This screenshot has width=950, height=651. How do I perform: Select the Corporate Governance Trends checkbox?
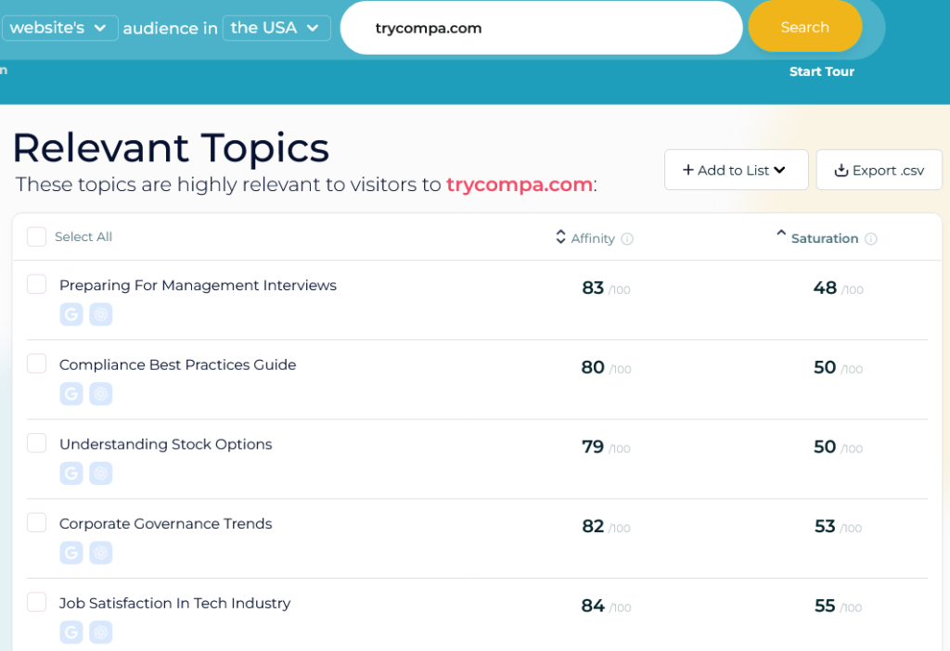point(36,522)
